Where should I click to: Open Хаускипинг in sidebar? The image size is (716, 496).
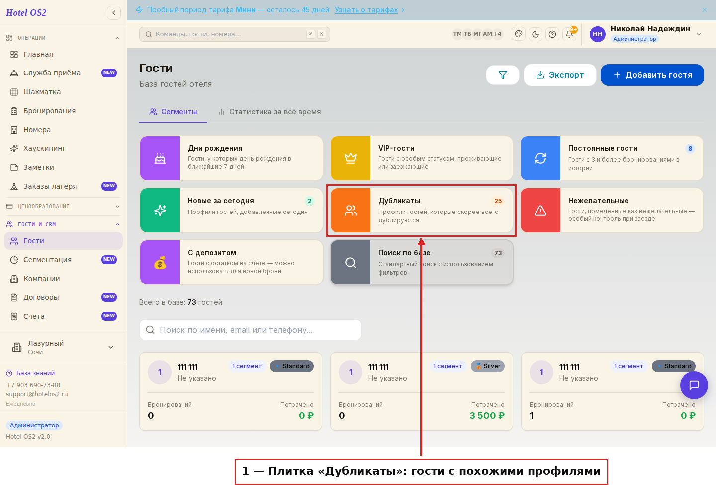coord(63,148)
